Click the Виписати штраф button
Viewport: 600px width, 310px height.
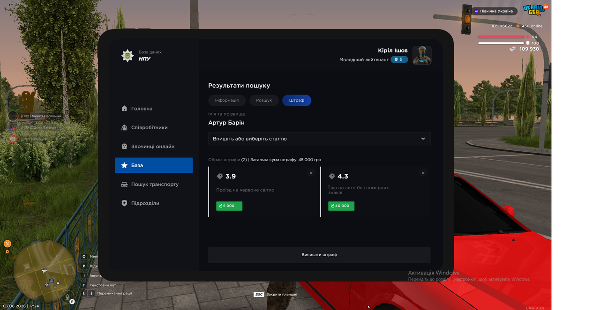click(319, 255)
